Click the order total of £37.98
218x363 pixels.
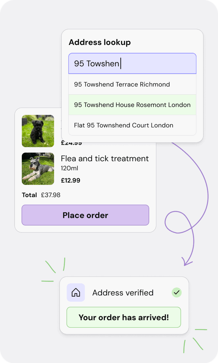[50, 195]
